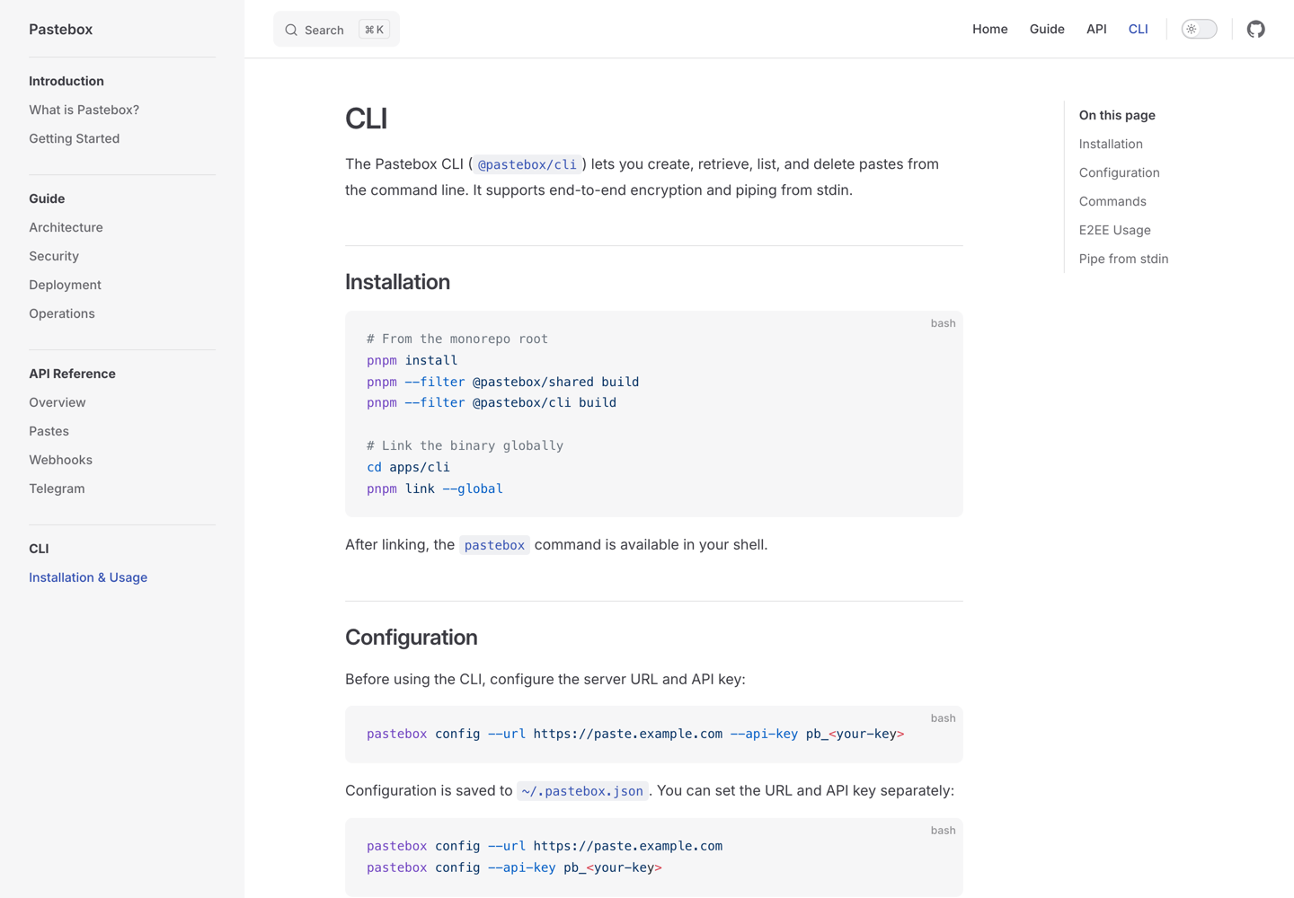This screenshot has height=898, width=1294.
Task: Open Pastes API reference page
Action: coord(49,431)
